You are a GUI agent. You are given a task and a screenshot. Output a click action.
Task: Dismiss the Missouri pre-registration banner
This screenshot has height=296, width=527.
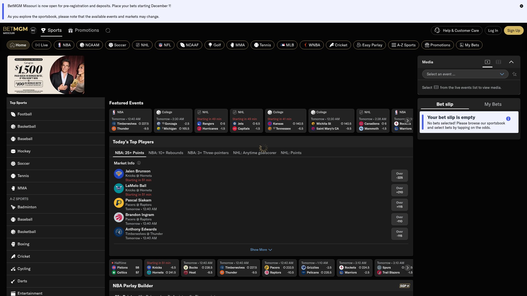tap(521, 6)
